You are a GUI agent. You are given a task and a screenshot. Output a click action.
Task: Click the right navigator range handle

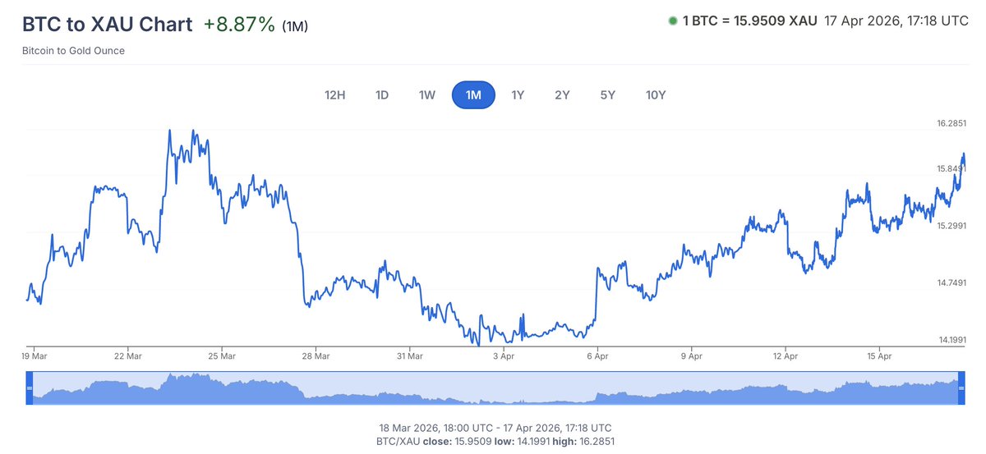(961, 388)
